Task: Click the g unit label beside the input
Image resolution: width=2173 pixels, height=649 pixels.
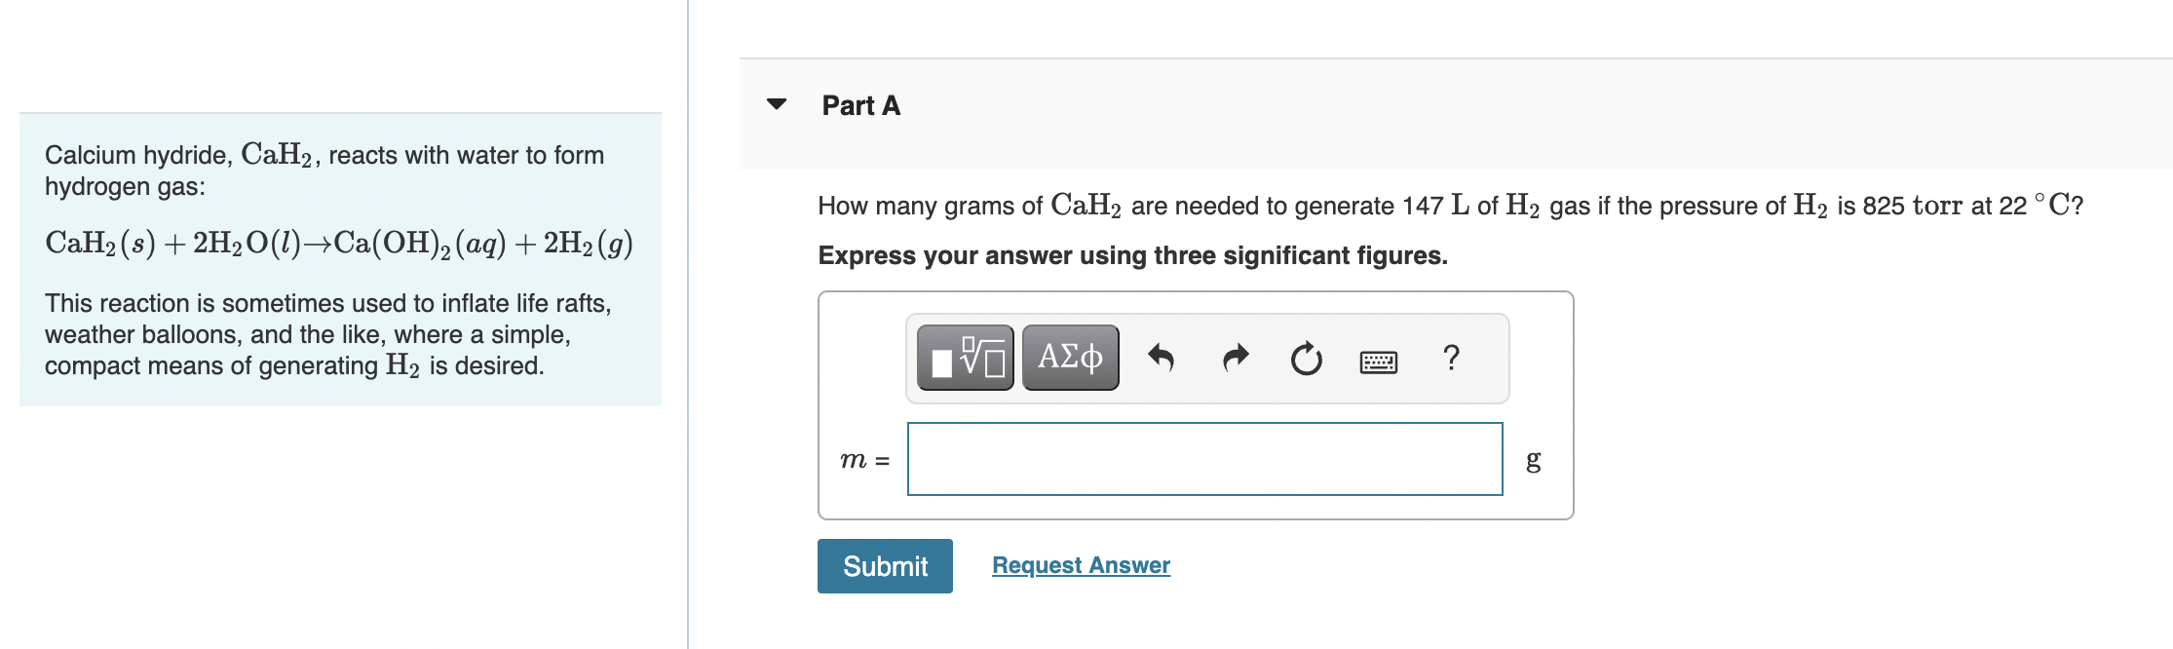Action: coord(1534,460)
